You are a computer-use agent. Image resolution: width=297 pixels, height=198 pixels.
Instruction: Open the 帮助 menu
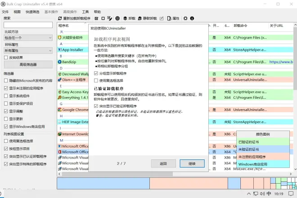tap(97, 12)
